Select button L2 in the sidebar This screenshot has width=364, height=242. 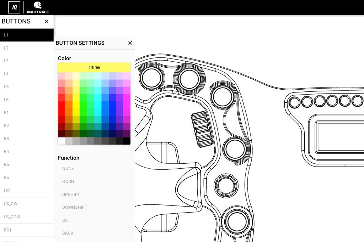6,48
